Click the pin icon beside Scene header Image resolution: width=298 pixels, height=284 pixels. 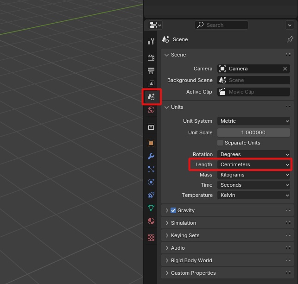click(x=290, y=40)
